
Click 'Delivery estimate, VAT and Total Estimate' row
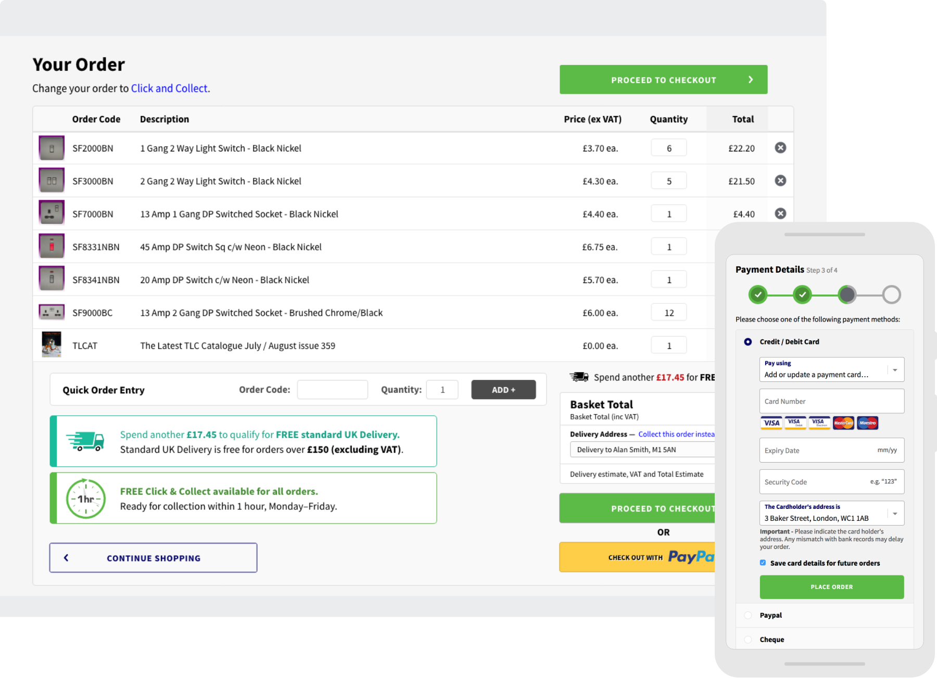tap(637, 474)
